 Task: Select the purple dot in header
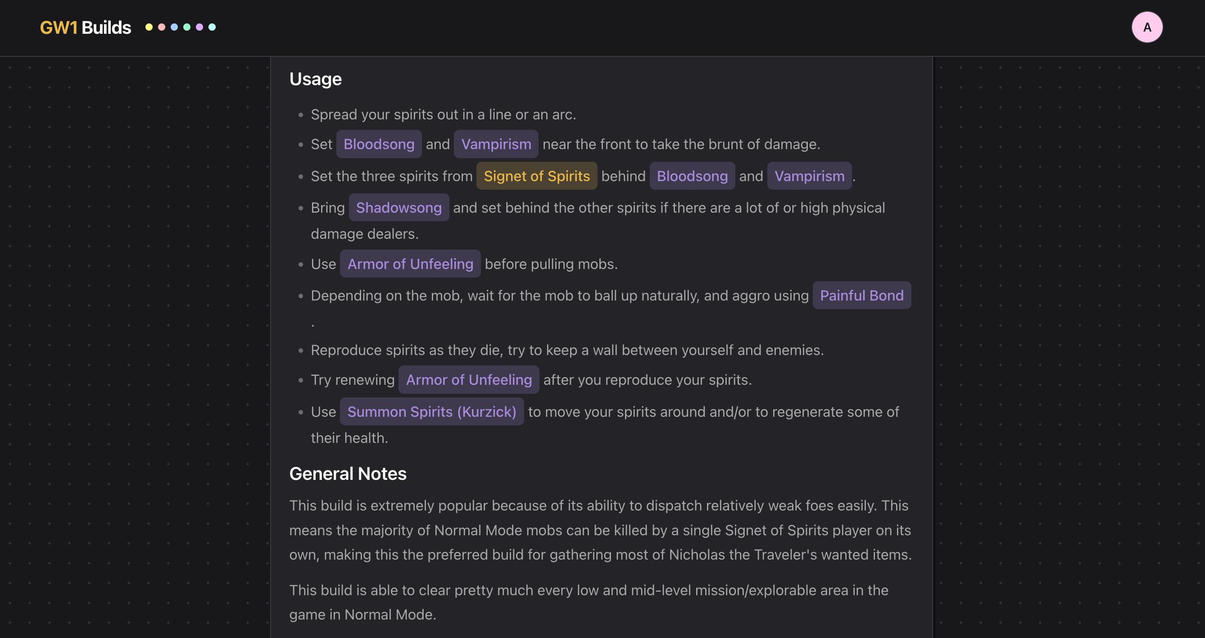tap(199, 27)
